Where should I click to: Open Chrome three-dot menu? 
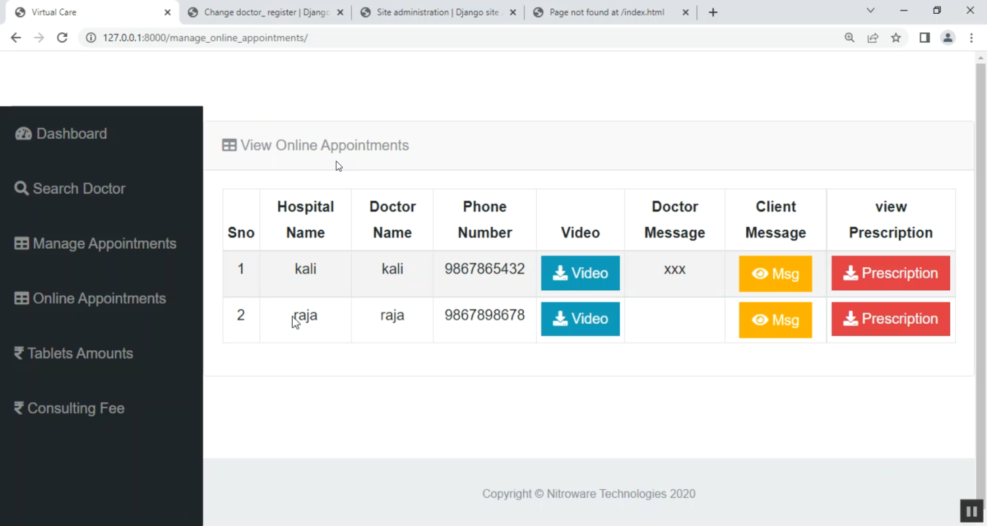(x=971, y=38)
